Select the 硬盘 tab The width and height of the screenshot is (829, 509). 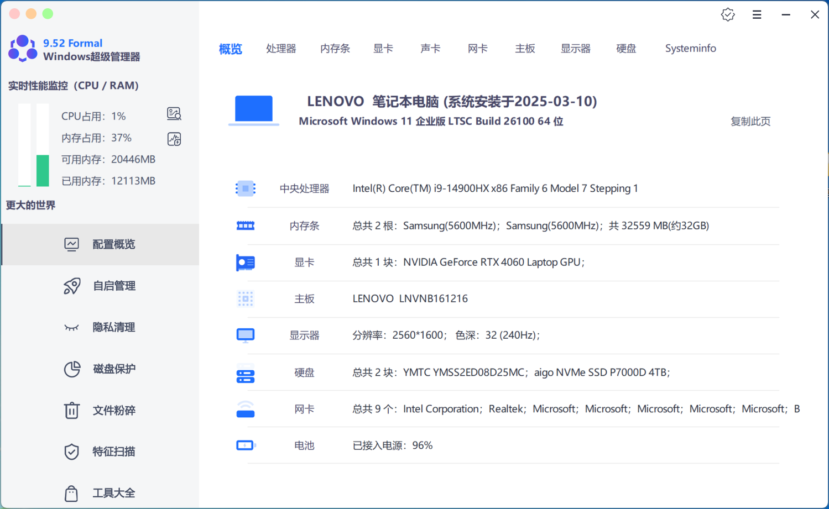626,49
